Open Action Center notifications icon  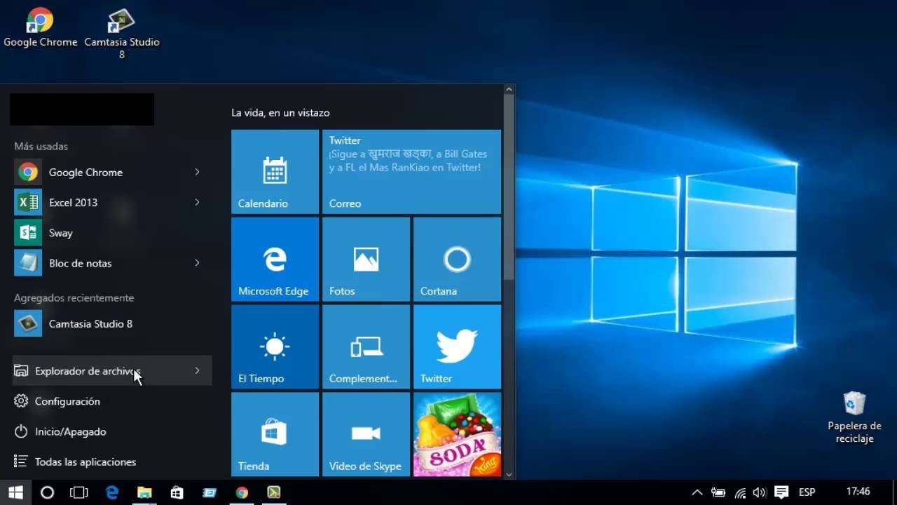(782, 492)
